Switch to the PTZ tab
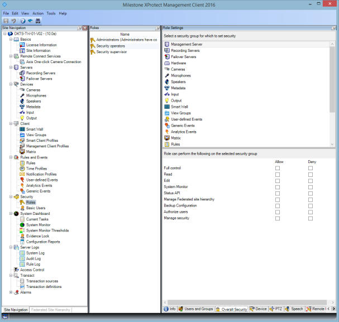Viewport: 339px width, 322px height. pos(276,309)
